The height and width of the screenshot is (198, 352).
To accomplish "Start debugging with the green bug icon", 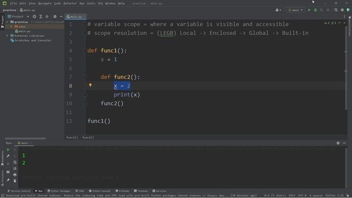I will click(x=315, y=10).
